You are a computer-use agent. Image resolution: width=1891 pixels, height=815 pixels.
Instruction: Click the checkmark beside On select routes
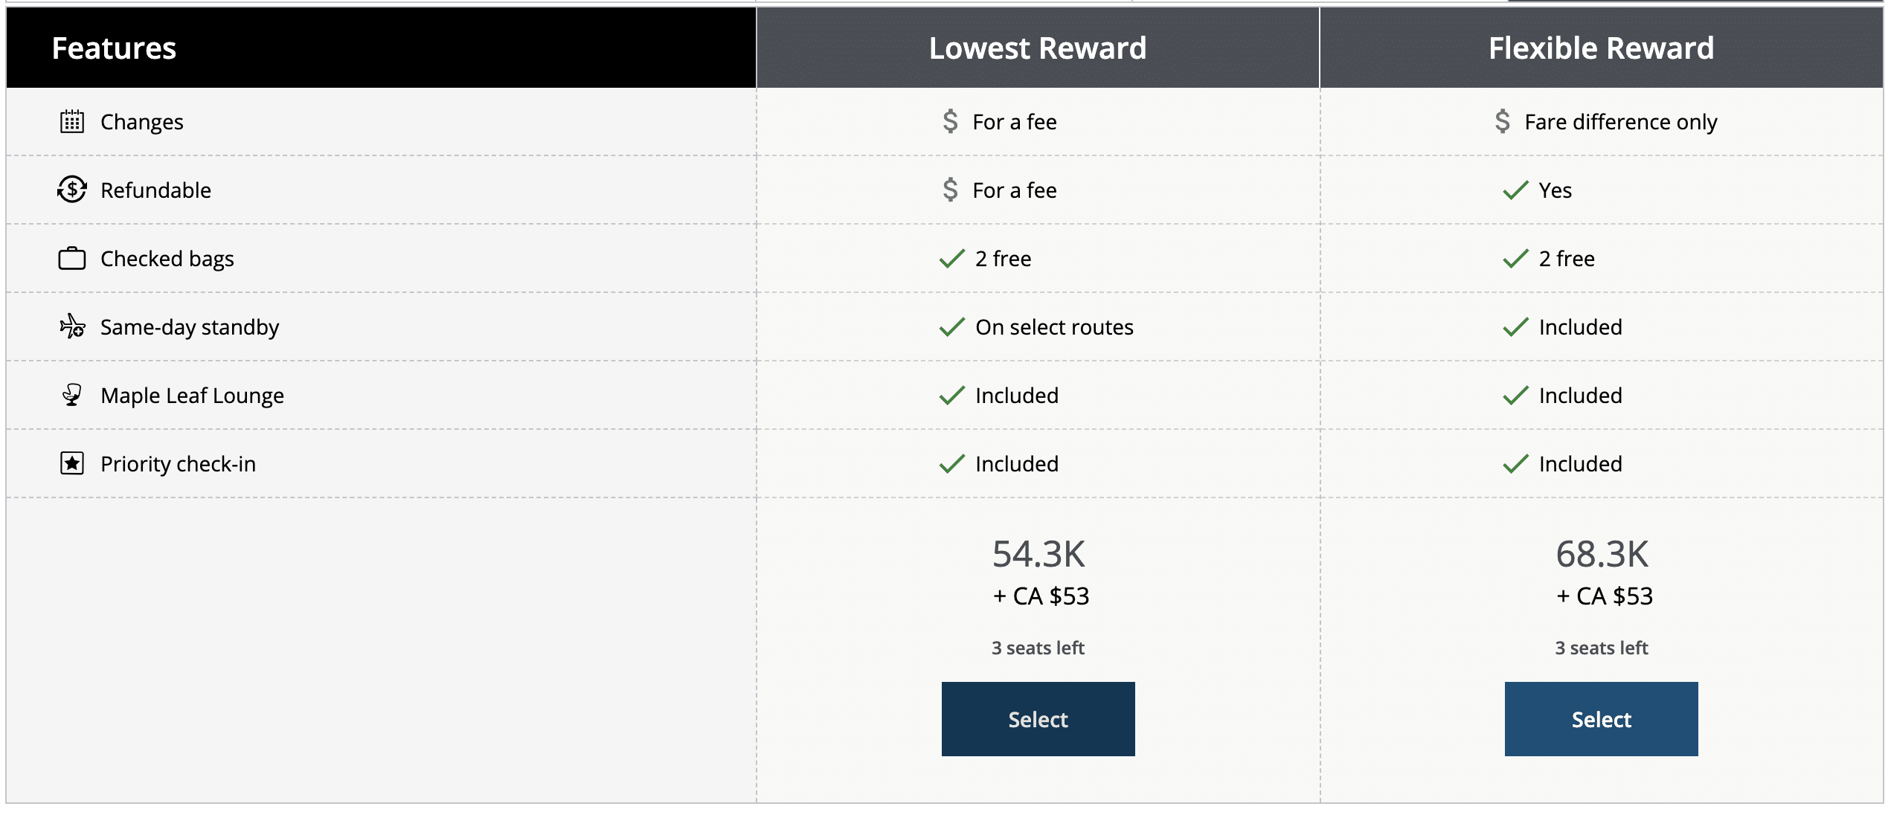click(951, 327)
